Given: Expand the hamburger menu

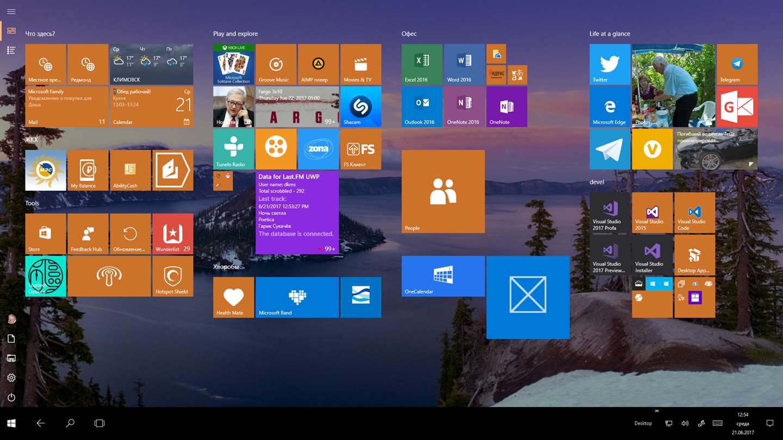Looking at the screenshot, I should 11,11.
